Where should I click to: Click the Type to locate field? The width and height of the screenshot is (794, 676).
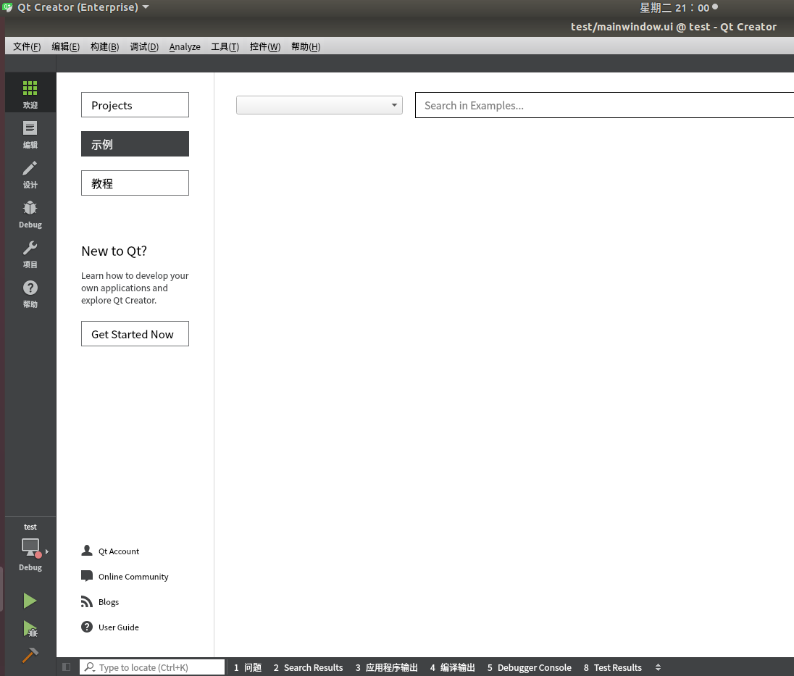point(152,667)
